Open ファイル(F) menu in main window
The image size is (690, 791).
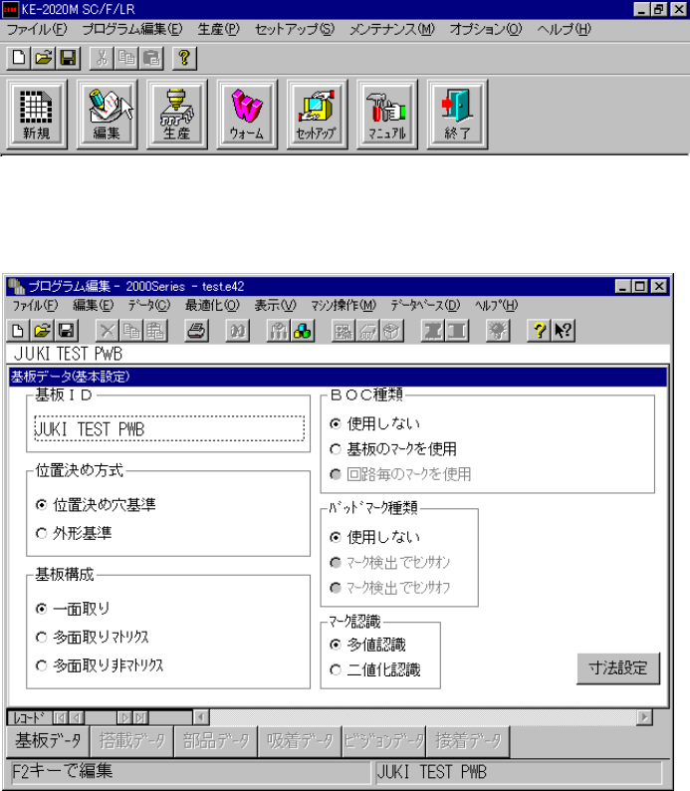click(37, 29)
